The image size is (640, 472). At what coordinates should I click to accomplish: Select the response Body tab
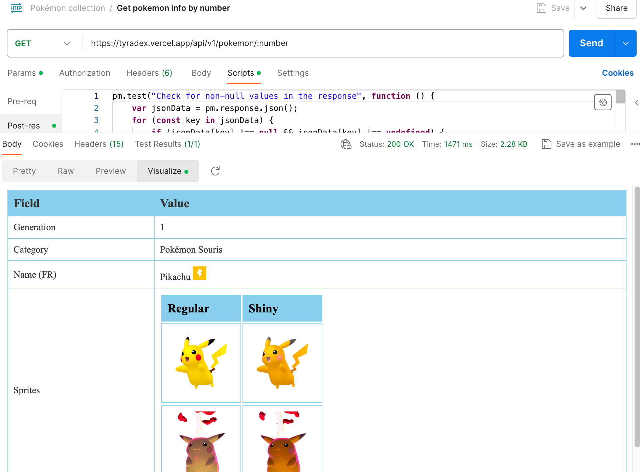tap(12, 144)
